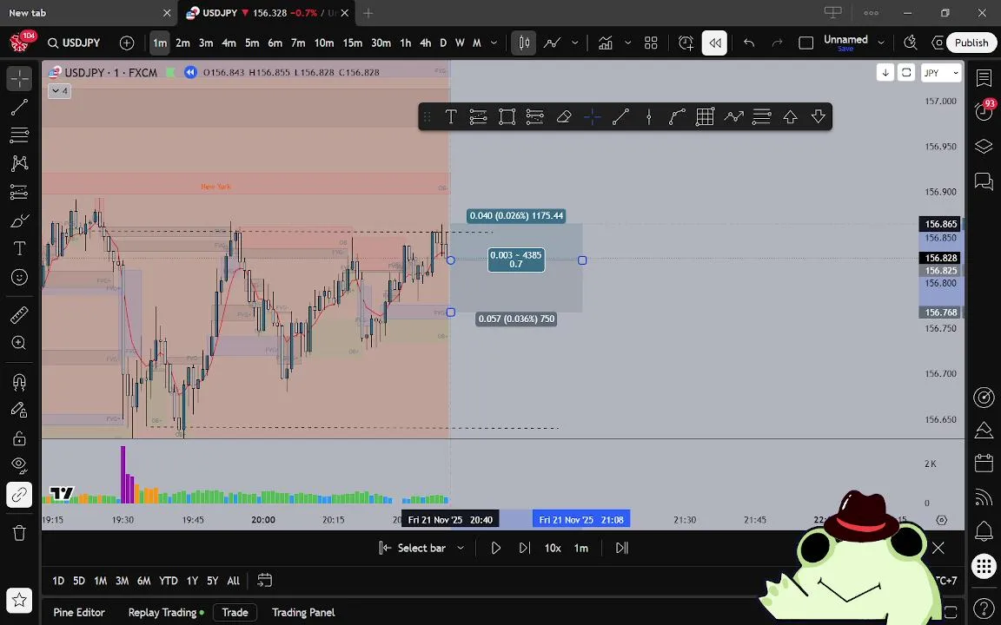Toggle the fullscreen layout rectangle icon
Viewport: 1001px width, 625px height.
805,43
